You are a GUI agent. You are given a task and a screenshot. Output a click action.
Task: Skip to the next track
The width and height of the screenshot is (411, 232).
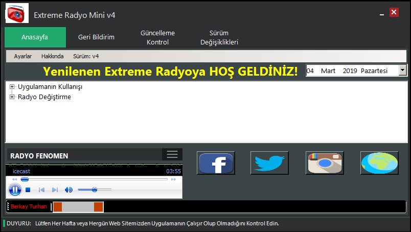tap(55, 190)
